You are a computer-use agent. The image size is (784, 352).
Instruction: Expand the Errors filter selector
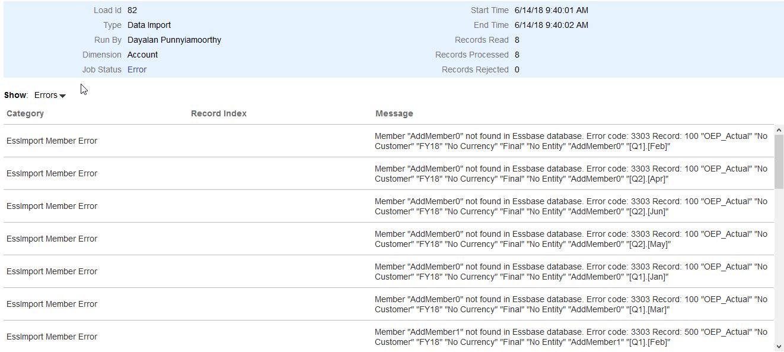coord(50,95)
